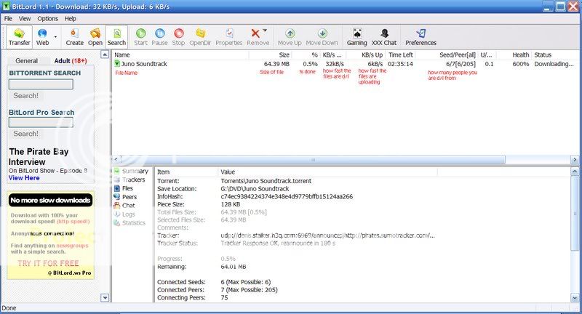Open the Help menu
This screenshot has height=314, width=582.
pos(70,19)
